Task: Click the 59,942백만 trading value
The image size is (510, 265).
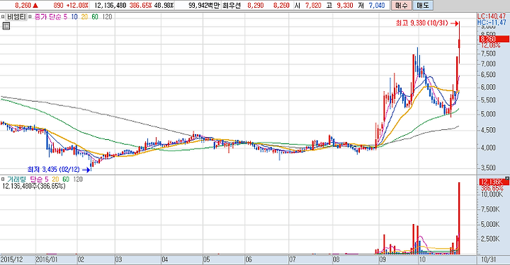Action: point(204,6)
